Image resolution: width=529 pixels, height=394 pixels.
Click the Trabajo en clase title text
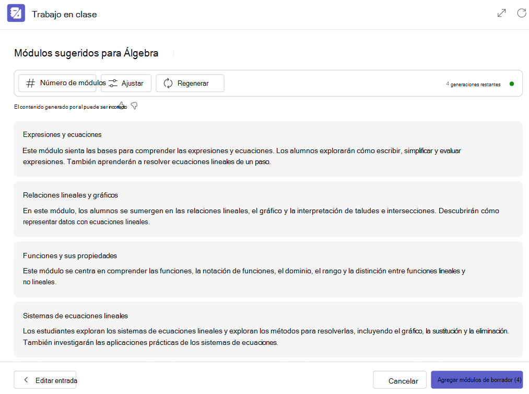pyautogui.click(x=64, y=15)
